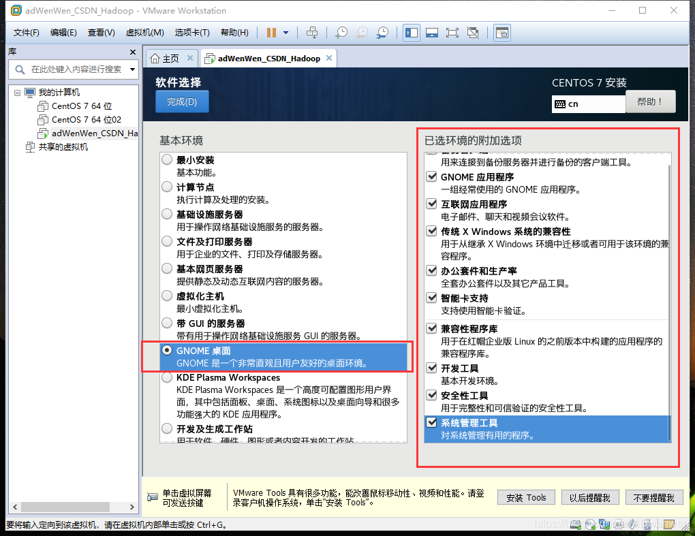Click the library search magnifier icon

click(20, 69)
